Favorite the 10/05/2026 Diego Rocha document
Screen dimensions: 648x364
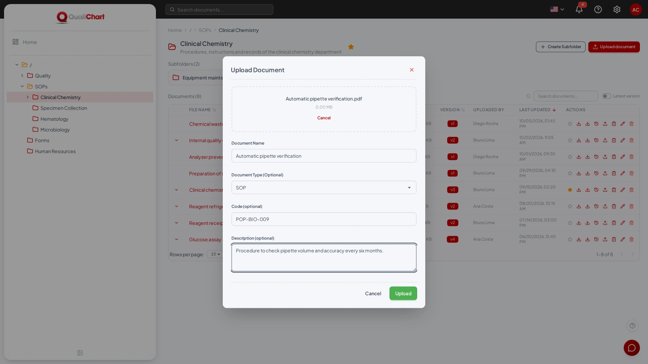[570, 124]
